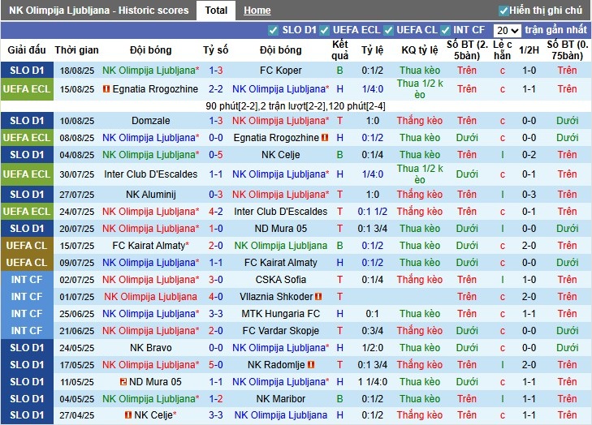
Task: Click red card icon in the 08/08/25 match row
Action: pyautogui.click(x=325, y=138)
